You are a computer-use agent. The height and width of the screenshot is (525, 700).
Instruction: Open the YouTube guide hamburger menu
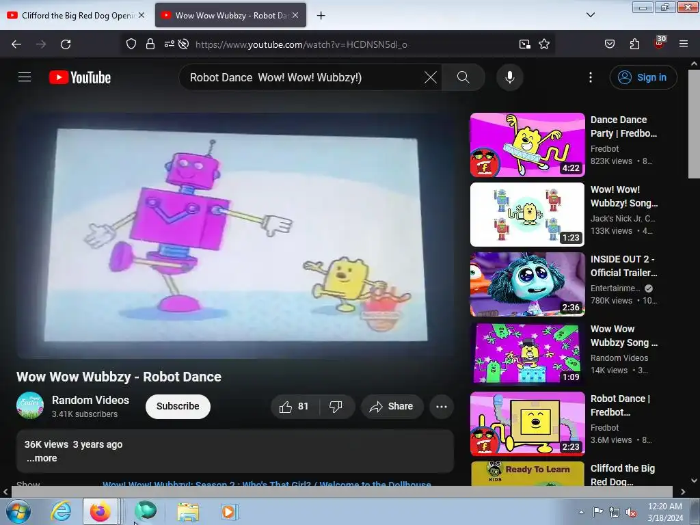pyautogui.click(x=25, y=77)
